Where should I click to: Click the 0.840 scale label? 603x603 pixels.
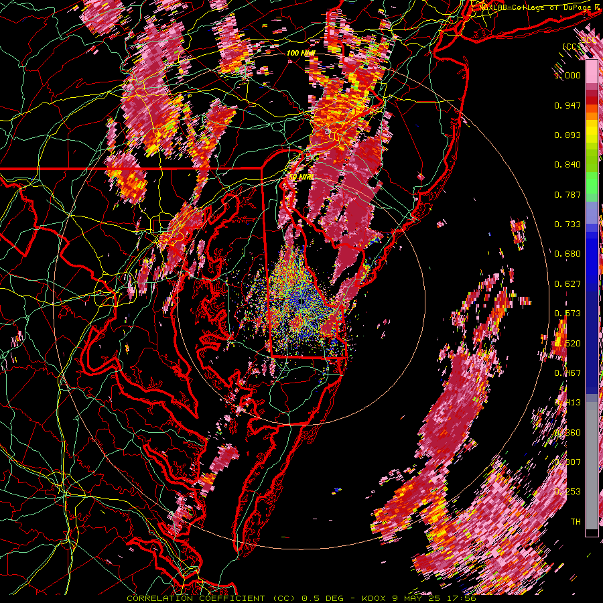pos(567,165)
